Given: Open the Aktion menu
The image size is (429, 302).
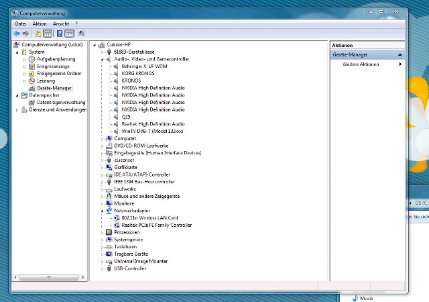Looking at the screenshot, I should click(x=40, y=24).
